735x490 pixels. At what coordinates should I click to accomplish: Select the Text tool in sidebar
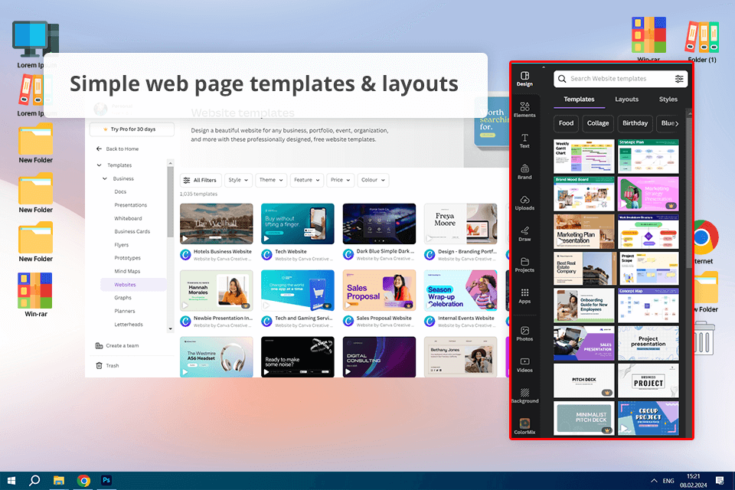tap(524, 141)
